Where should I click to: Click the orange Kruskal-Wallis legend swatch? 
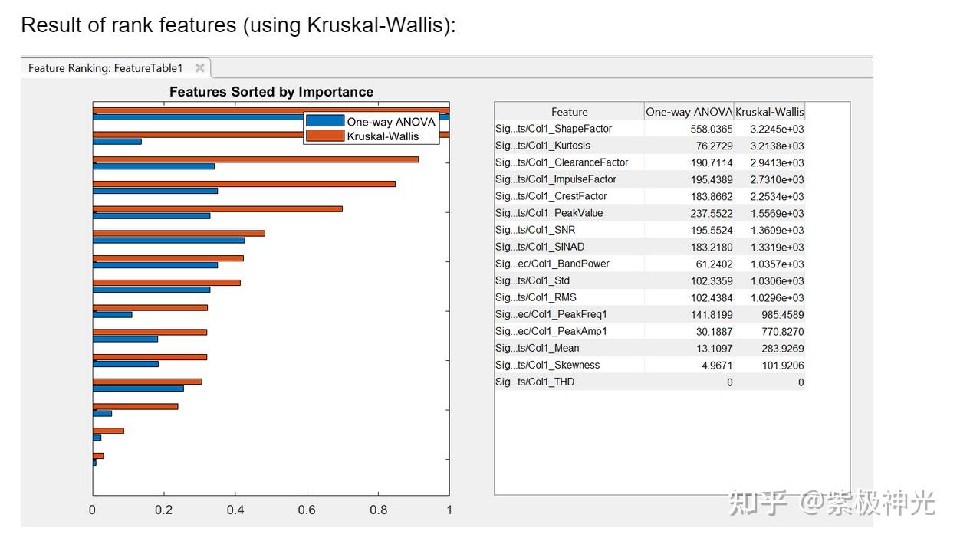(x=325, y=136)
